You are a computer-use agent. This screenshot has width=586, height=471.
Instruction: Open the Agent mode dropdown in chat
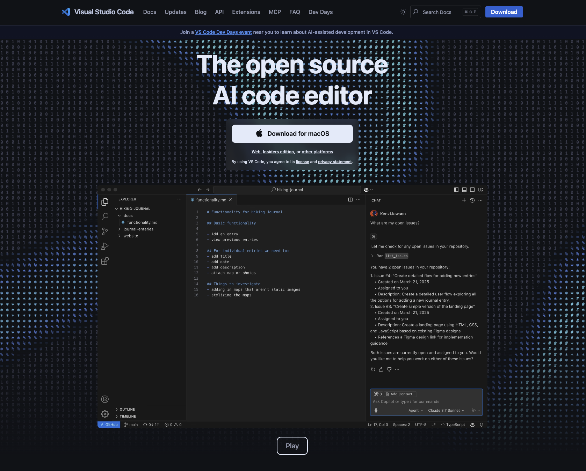click(416, 410)
